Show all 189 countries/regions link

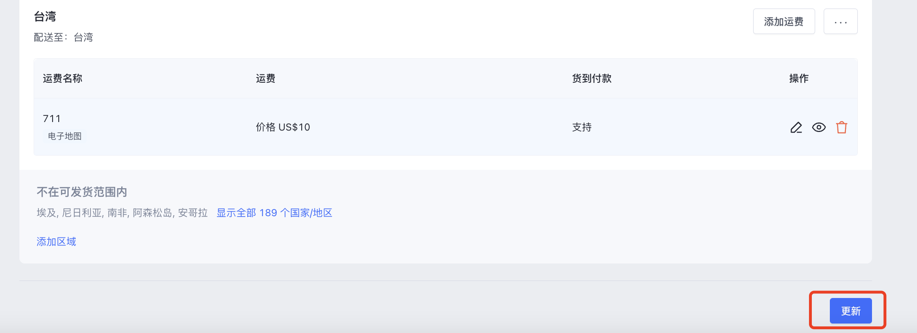click(274, 213)
